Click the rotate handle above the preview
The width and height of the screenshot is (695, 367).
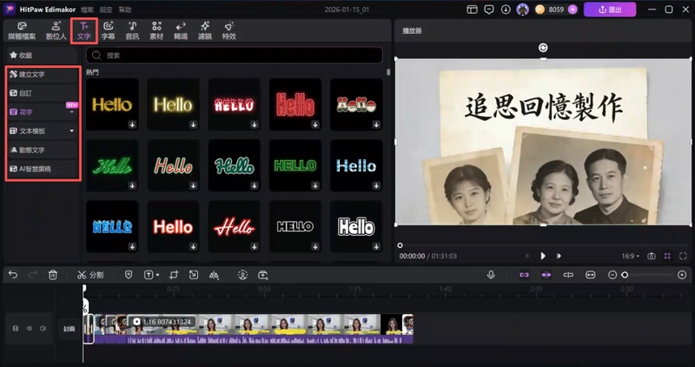(543, 48)
